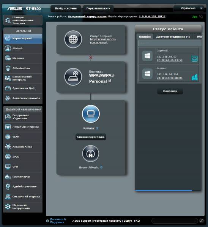Open the Мережа sidebar icon
This screenshot has width=208, height=227.
[x=8, y=58]
